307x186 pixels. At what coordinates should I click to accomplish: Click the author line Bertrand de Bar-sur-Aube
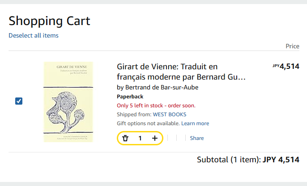point(157,87)
